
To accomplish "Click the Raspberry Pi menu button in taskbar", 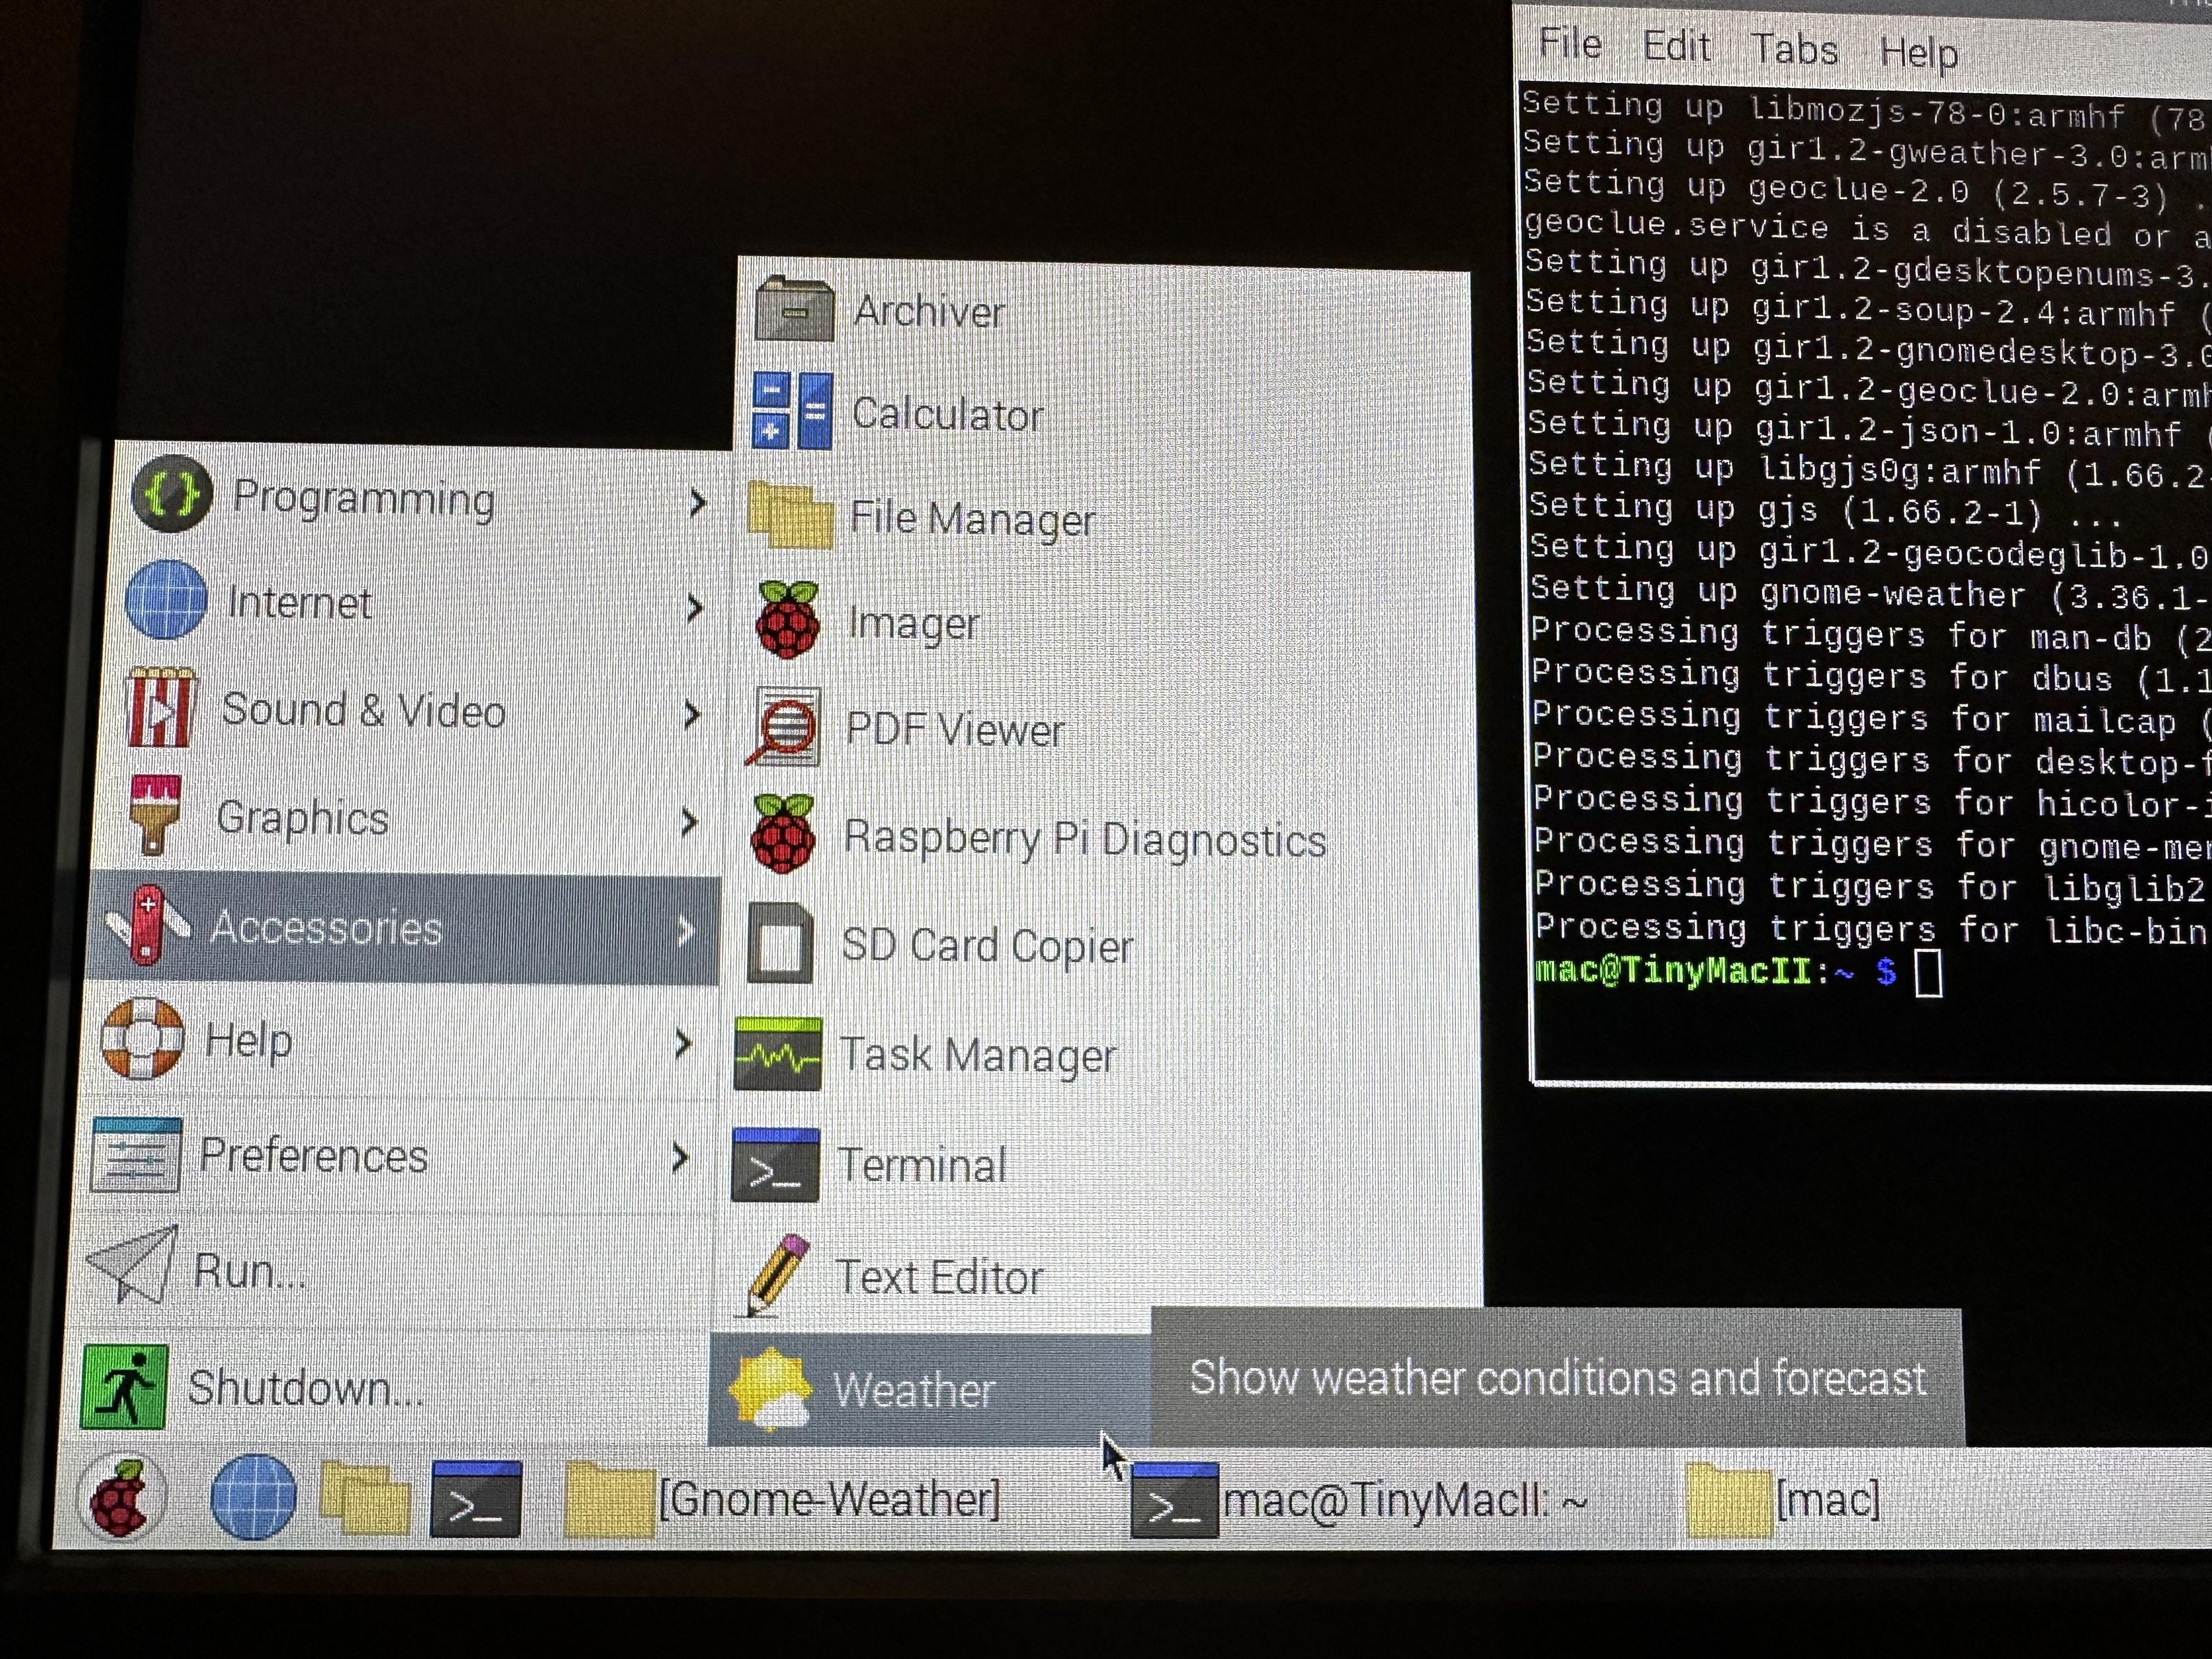I will point(122,1497).
